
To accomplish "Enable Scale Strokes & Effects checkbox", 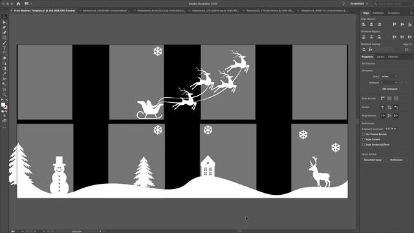I will 364,144.
